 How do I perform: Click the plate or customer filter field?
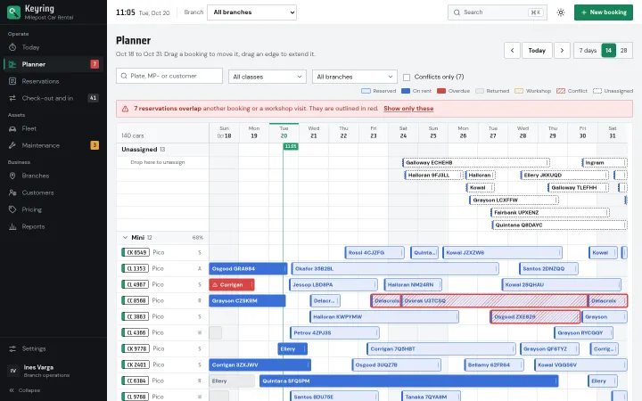(x=169, y=76)
